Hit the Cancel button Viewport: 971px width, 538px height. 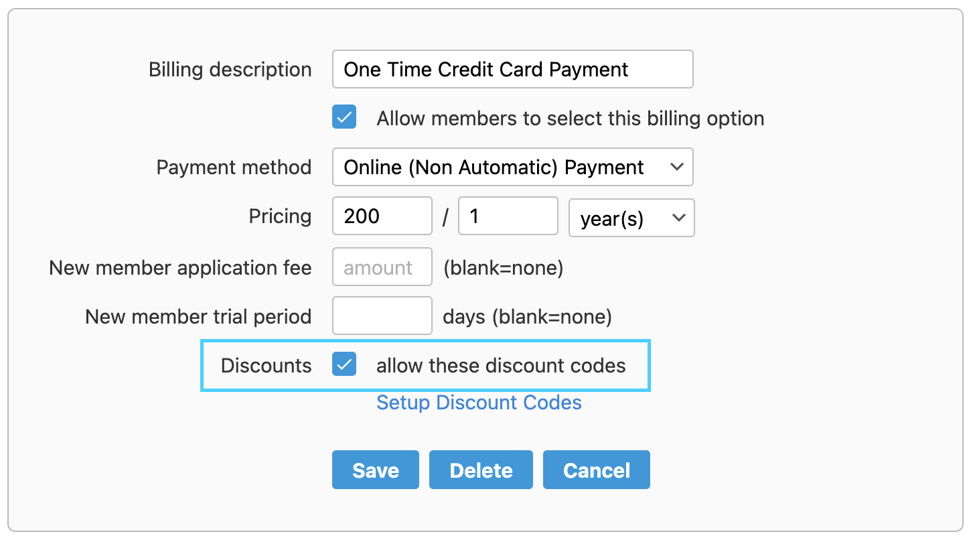[x=596, y=470]
